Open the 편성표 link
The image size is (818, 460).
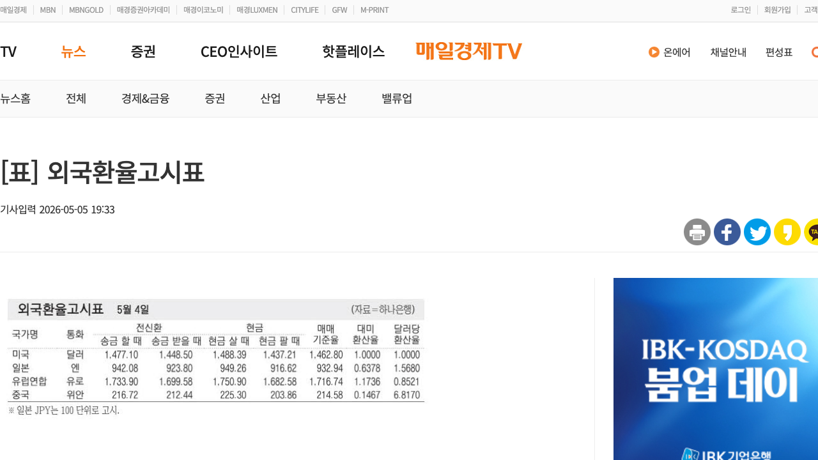[x=779, y=52]
